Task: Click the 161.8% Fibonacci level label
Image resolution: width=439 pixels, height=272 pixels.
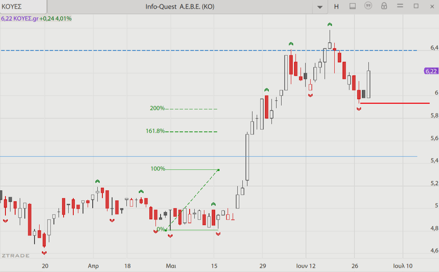Action: coord(155,131)
